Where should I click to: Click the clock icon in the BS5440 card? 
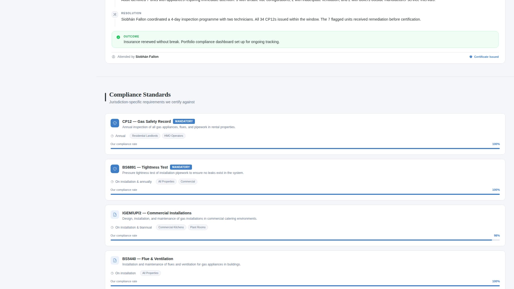point(112,273)
